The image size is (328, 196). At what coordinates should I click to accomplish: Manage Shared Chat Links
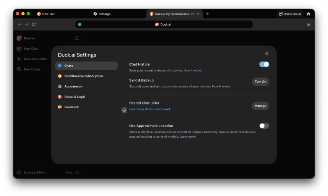pos(260,106)
